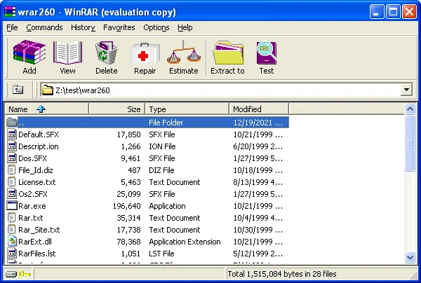Go up one folder level button
Image resolution: width=421 pixels, height=283 pixels.
(18, 90)
